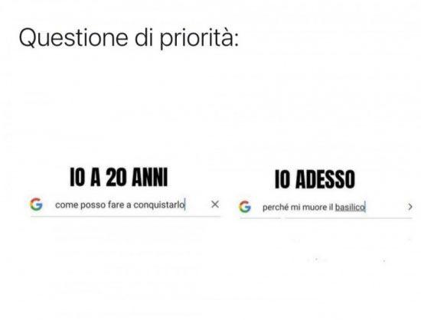
Task: Click the word 'priorità:' in the title
Action: [199, 38]
